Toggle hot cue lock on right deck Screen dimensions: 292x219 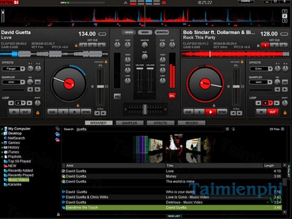tap(258, 45)
